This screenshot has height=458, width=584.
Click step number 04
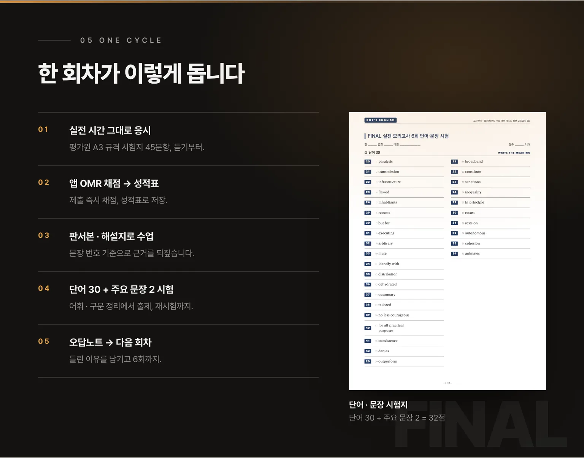pyautogui.click(x=44, y=288)
